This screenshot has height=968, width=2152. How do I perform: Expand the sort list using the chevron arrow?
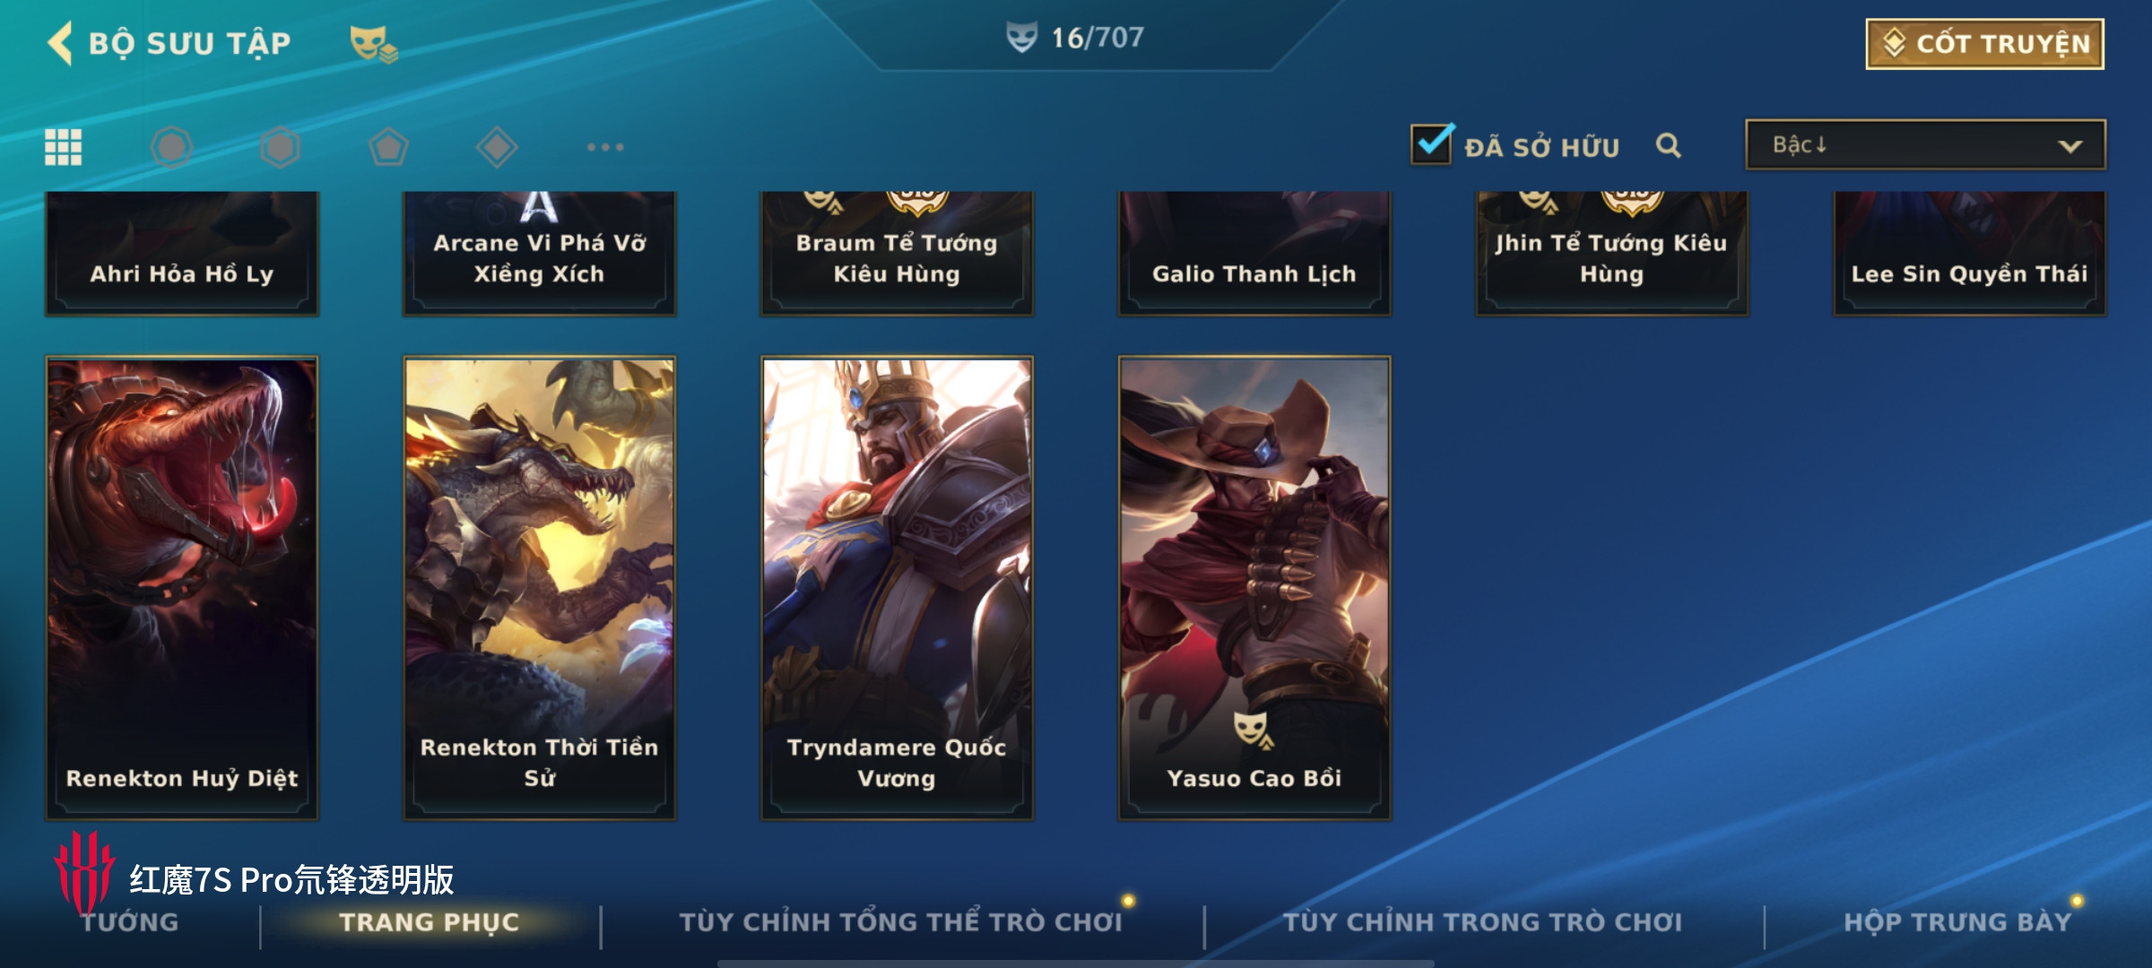[2070, 146]
